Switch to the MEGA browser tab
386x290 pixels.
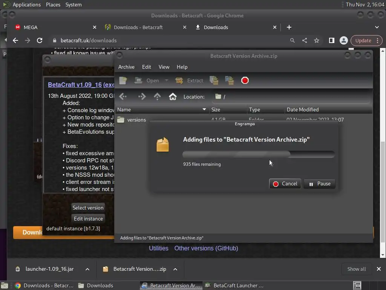pyautogui.click(x=52, y=27)
